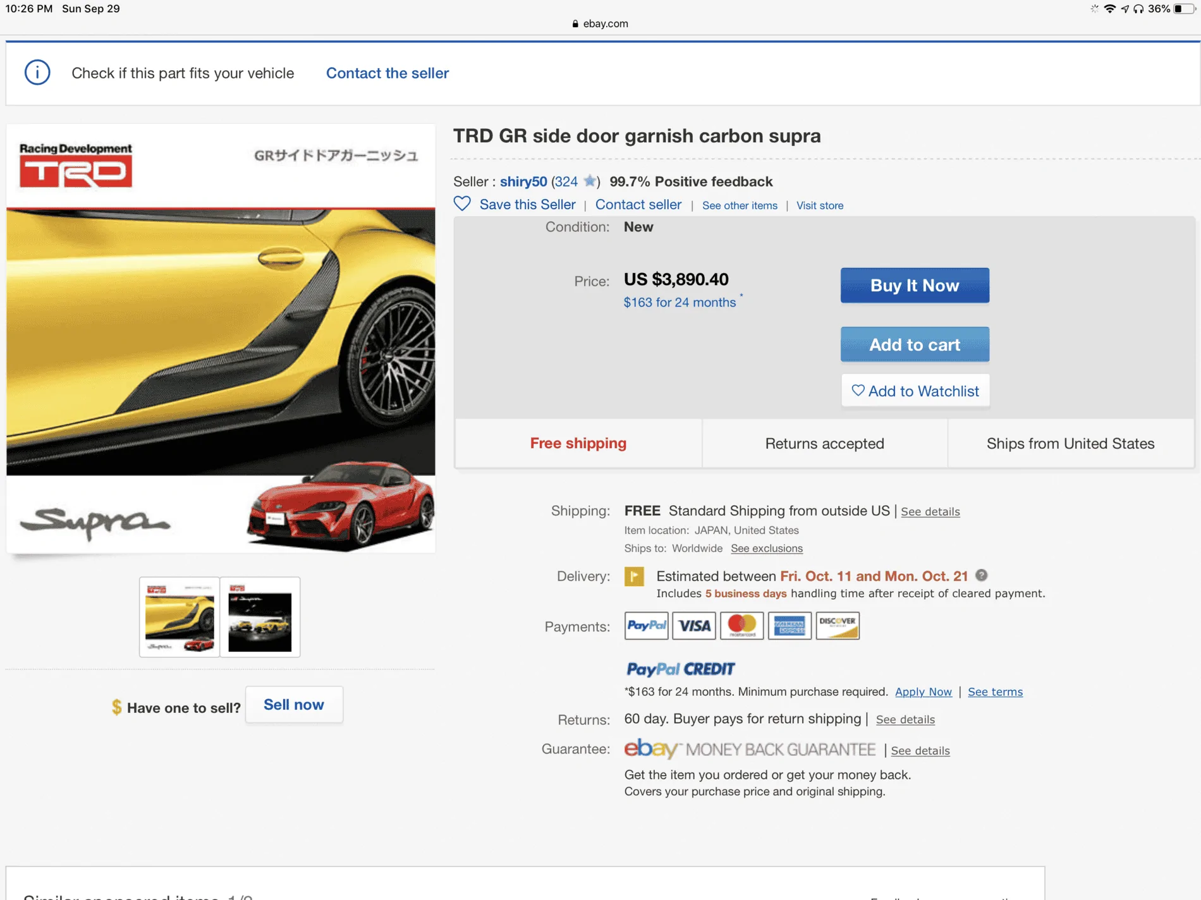Click Contact seller link under seller name

(638, 205)
